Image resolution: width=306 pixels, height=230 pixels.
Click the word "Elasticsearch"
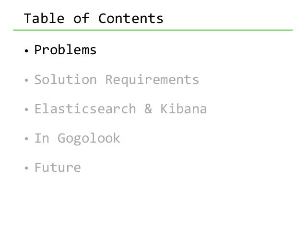coord(85,109)
